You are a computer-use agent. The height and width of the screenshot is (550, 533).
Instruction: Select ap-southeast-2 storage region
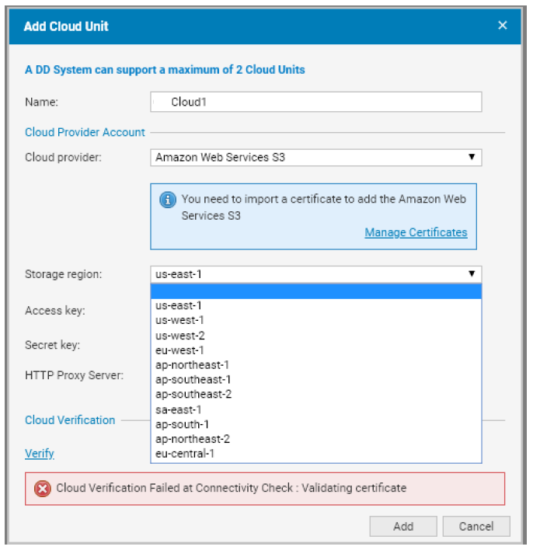(x=193, y=394)
